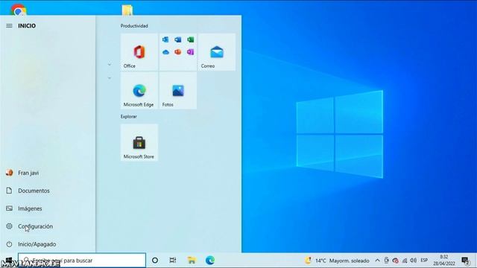
Task: Open the clock showing 28/04/2022
Action: click(x=444, y=261)
